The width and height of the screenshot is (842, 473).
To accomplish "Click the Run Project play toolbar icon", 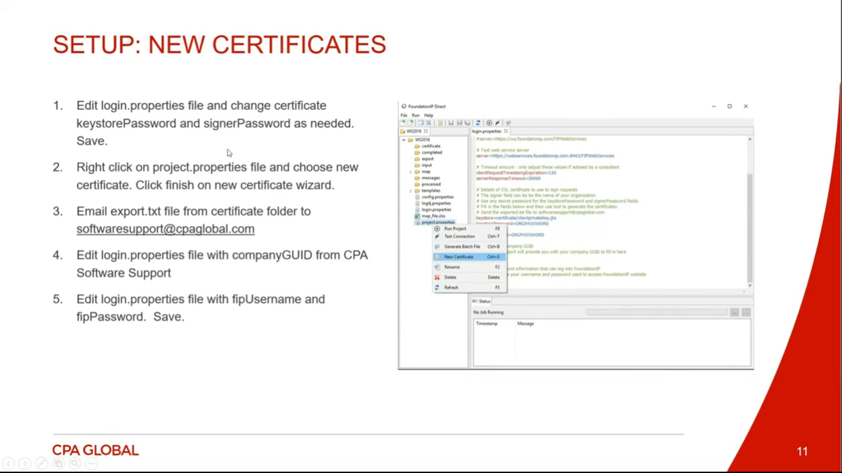I will coord(489,123).
